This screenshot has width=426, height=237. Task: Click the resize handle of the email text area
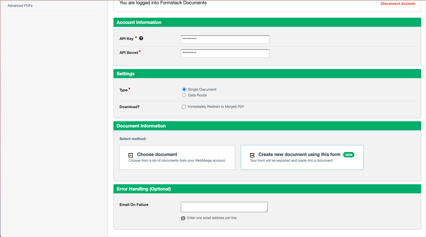pyautogui.click(x=266, y=211)
